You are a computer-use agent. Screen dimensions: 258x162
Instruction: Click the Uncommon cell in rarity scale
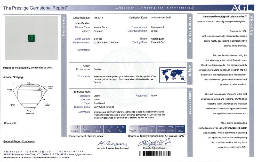click(x=161, y=131)
